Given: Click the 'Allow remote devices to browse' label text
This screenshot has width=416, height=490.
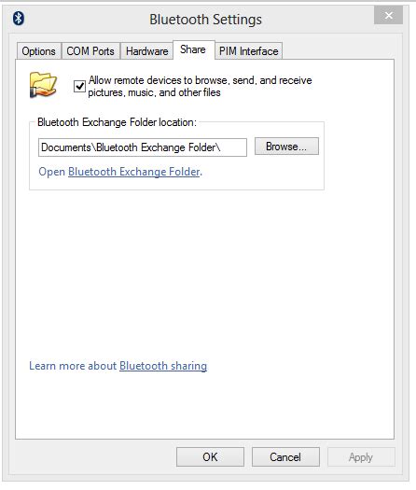Looking at the screenshot, I should coord(200,86).
